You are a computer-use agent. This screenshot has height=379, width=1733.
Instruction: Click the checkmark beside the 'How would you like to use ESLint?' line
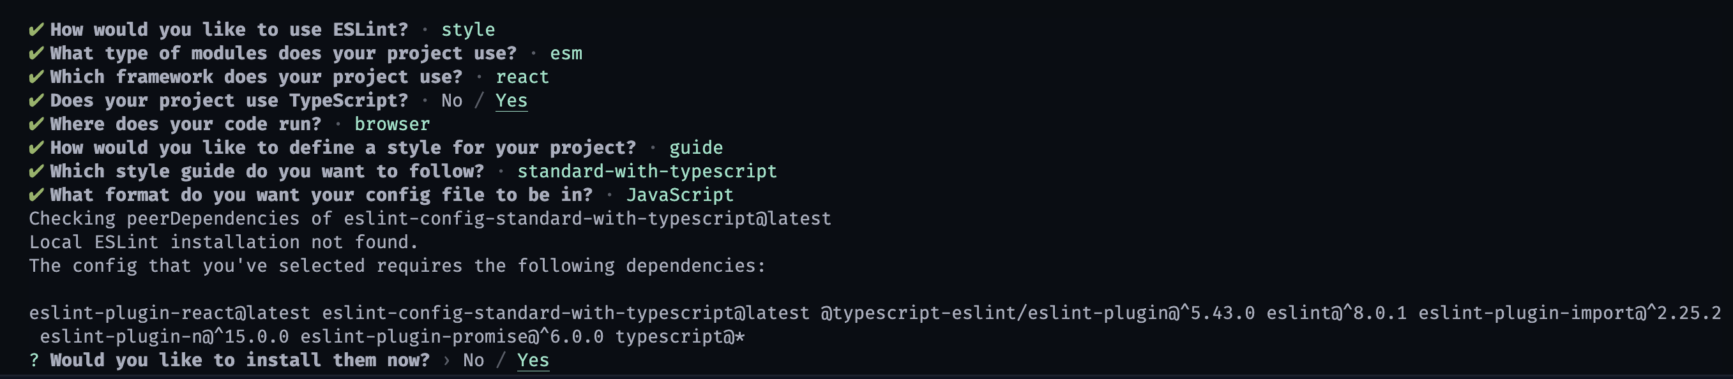(x=36, y=29)
